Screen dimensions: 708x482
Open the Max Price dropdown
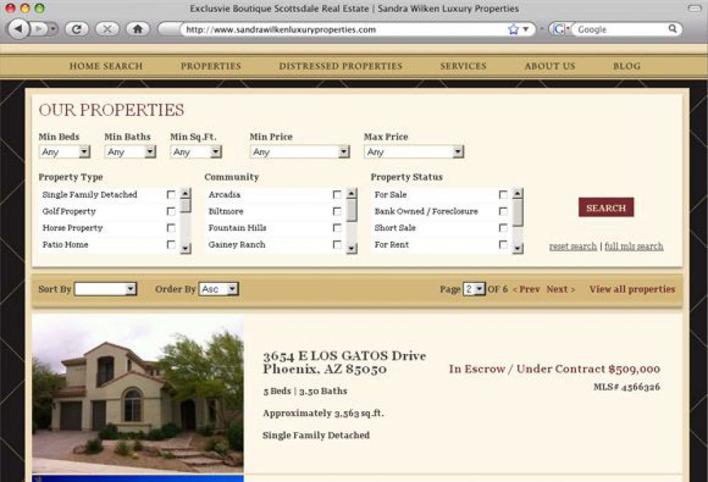click(414, 152)
